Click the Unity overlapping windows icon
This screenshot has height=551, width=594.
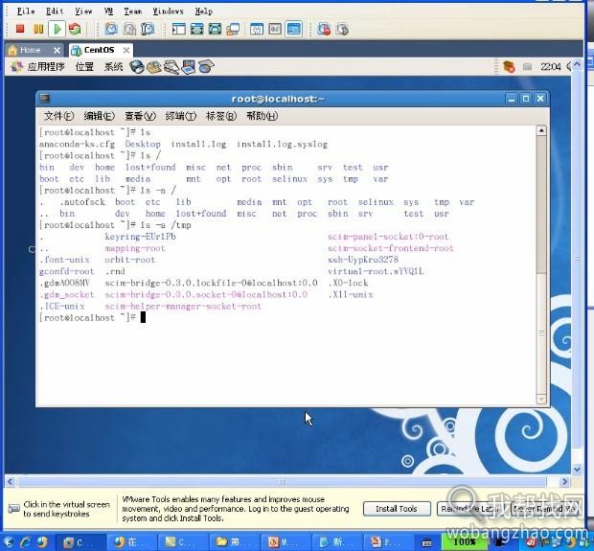pos(233,29)
